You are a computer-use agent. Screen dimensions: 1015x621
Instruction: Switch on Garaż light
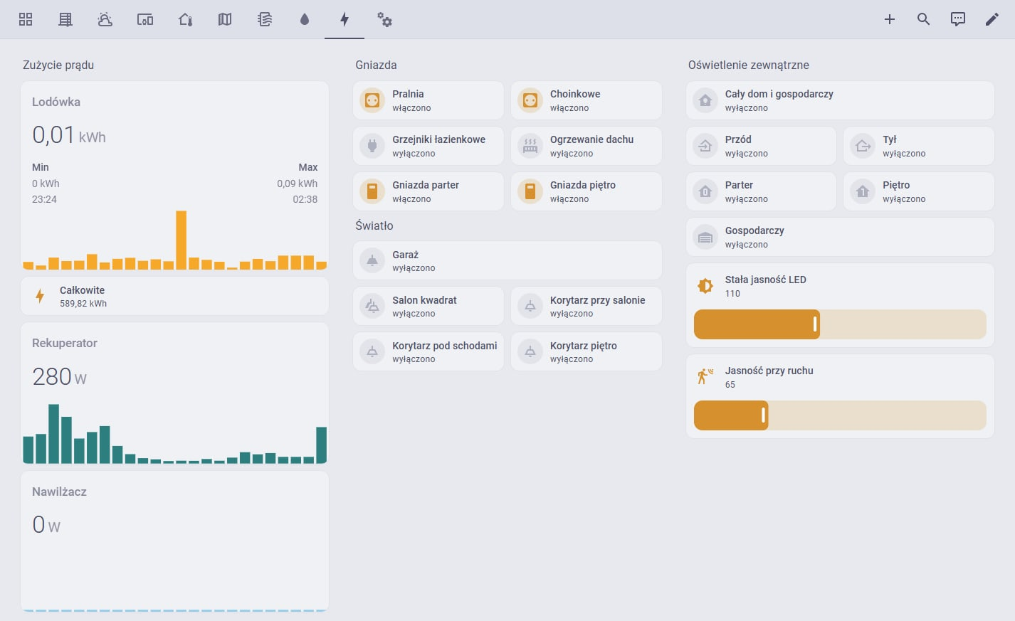[x=372, y=260]
